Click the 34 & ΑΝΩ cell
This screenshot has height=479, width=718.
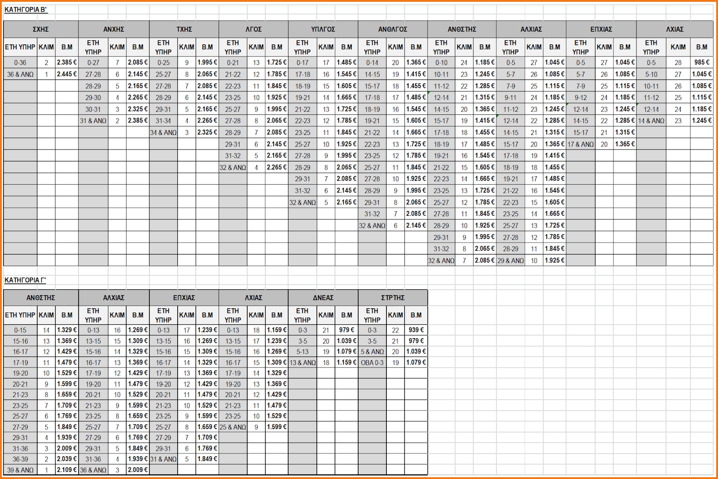(163, 132)
